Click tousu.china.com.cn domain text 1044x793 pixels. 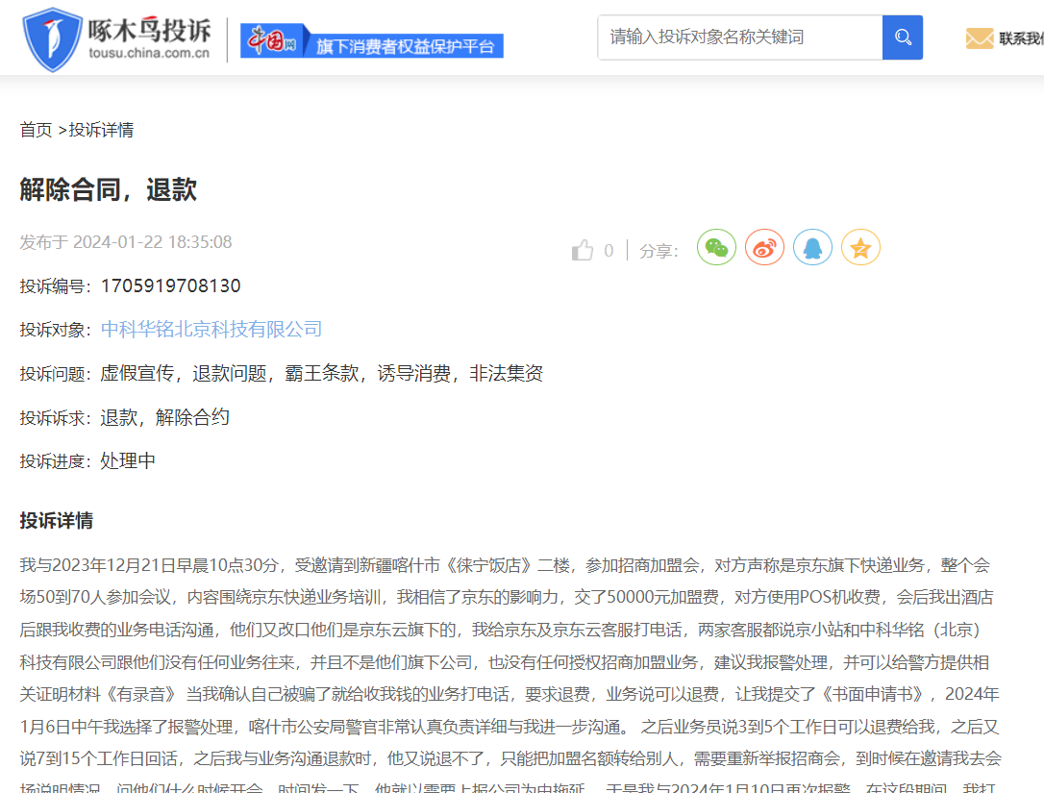coord(149,53)
